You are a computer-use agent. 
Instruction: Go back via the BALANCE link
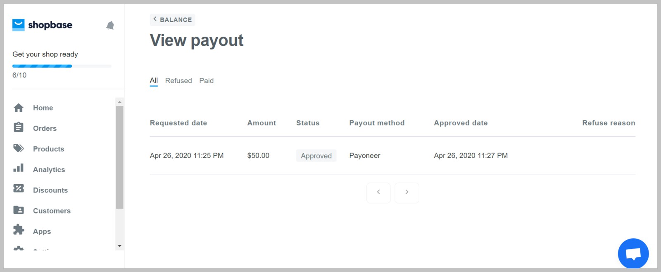(x=173, y=19)
